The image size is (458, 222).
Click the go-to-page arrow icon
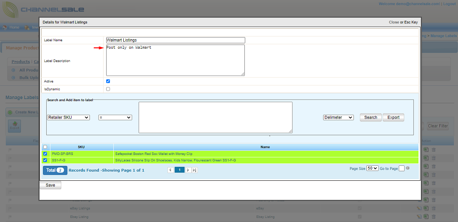tap(408, 168)
